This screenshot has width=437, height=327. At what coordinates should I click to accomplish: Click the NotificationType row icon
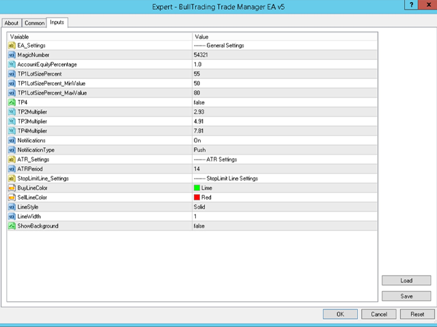tap(12, 150)
